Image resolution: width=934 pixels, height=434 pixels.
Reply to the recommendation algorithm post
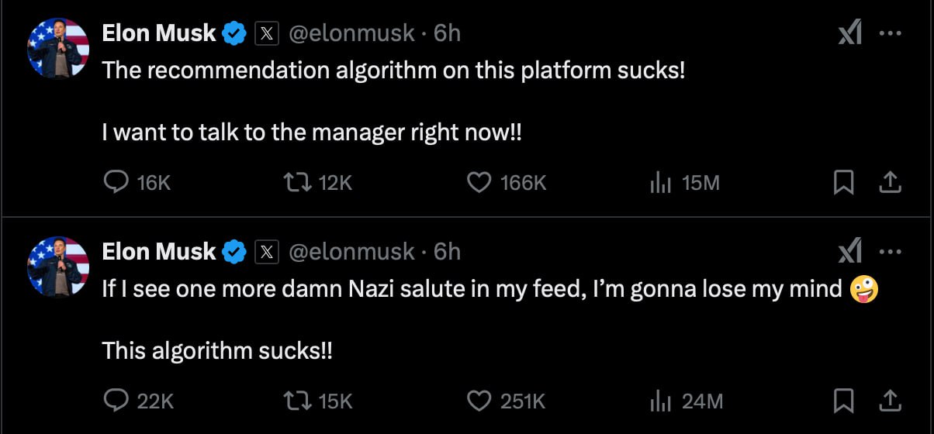click(116, 182)
